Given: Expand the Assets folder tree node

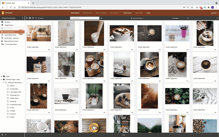Looking at the screenshot, I should [1, 76].
